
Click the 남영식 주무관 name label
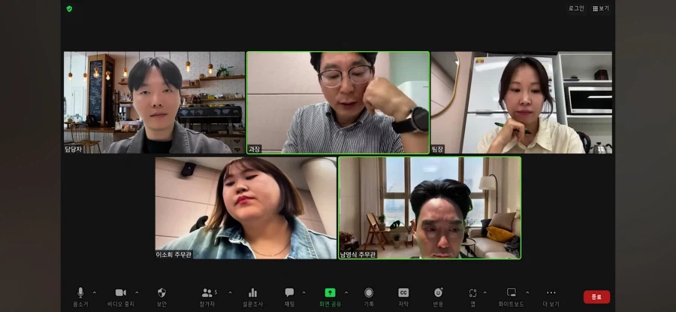point(358,255)
